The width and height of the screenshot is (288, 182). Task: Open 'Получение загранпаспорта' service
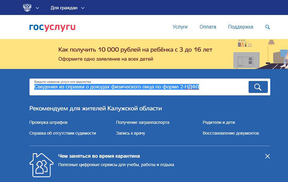(x=143, y=122)
